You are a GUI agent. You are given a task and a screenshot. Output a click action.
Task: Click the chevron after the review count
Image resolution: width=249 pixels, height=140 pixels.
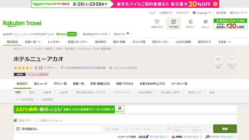[x=56, y=68]
